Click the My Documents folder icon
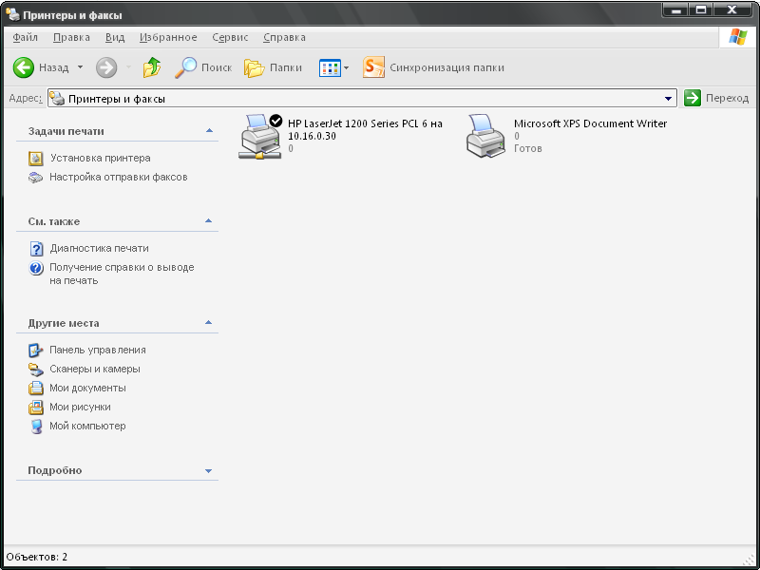760x570 pixels. (x=36, y=389)
